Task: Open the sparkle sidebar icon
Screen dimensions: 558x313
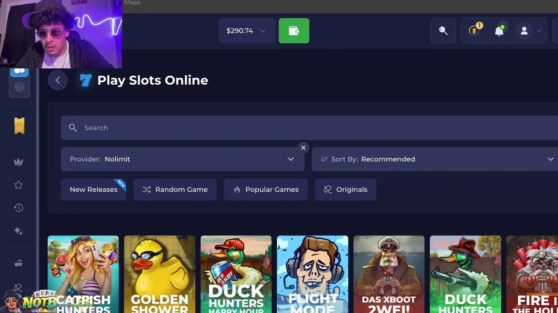Action: coord(18,231)
